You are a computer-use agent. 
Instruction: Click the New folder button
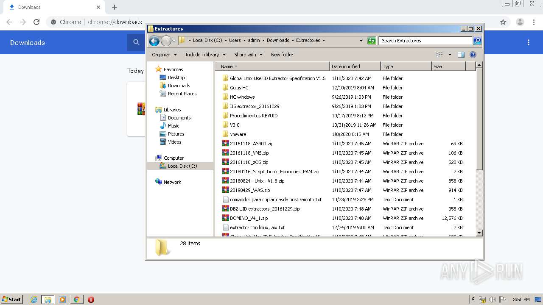click(x=282, y=55)
